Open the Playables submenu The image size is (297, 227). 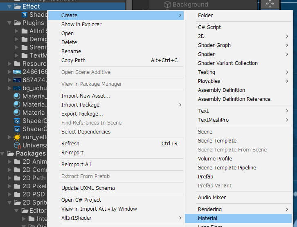238,81
